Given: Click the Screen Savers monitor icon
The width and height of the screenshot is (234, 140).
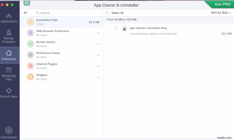Looking at the screenshot, I should click(30, 44).
